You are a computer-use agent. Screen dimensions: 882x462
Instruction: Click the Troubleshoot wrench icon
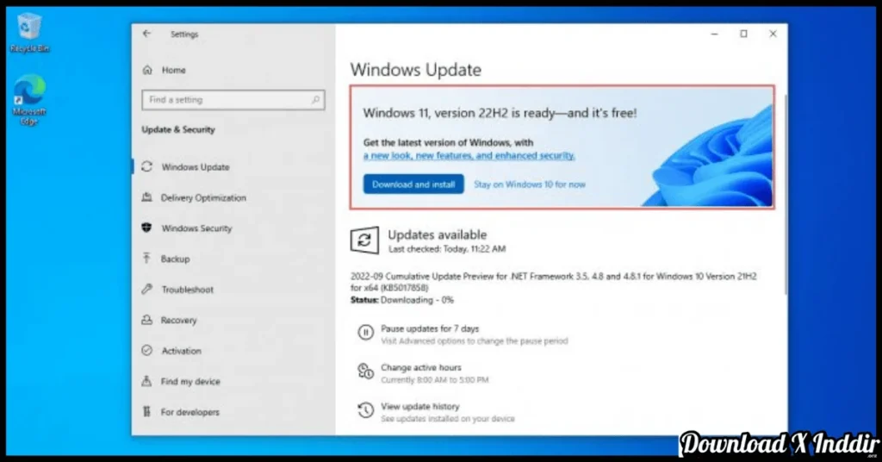146,289
